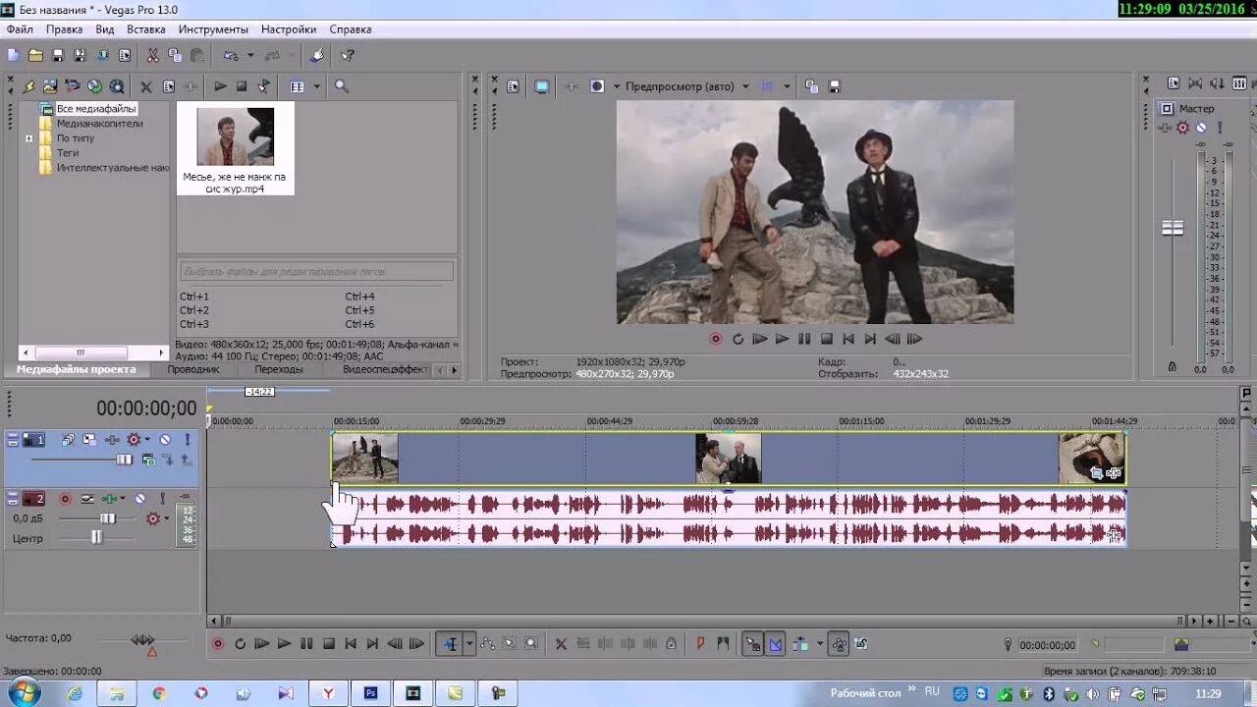Click the Open project folder icon
The width and height of the screenshot is (1257, 707).
[35, 56]
